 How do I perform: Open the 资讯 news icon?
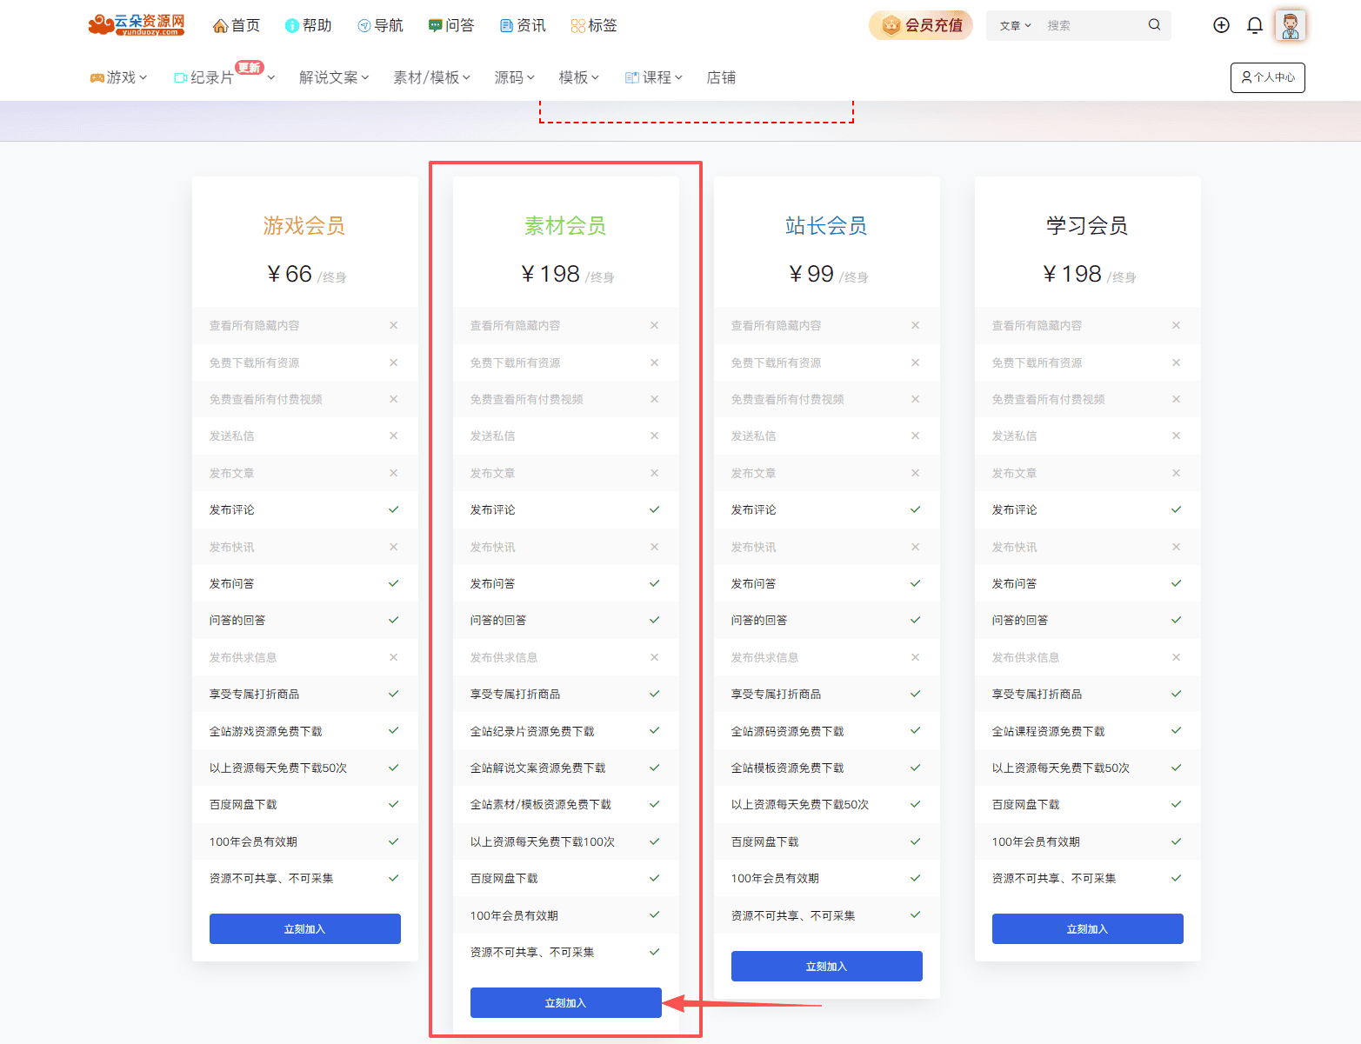[505, 24]
